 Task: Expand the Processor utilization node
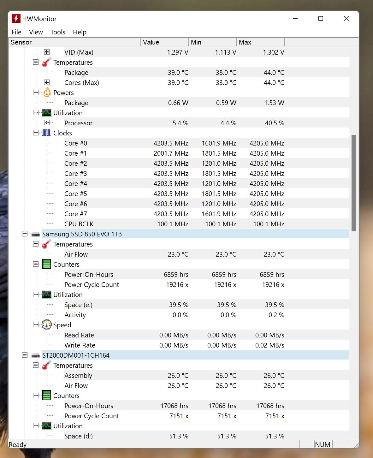click(x=47, y=123)
